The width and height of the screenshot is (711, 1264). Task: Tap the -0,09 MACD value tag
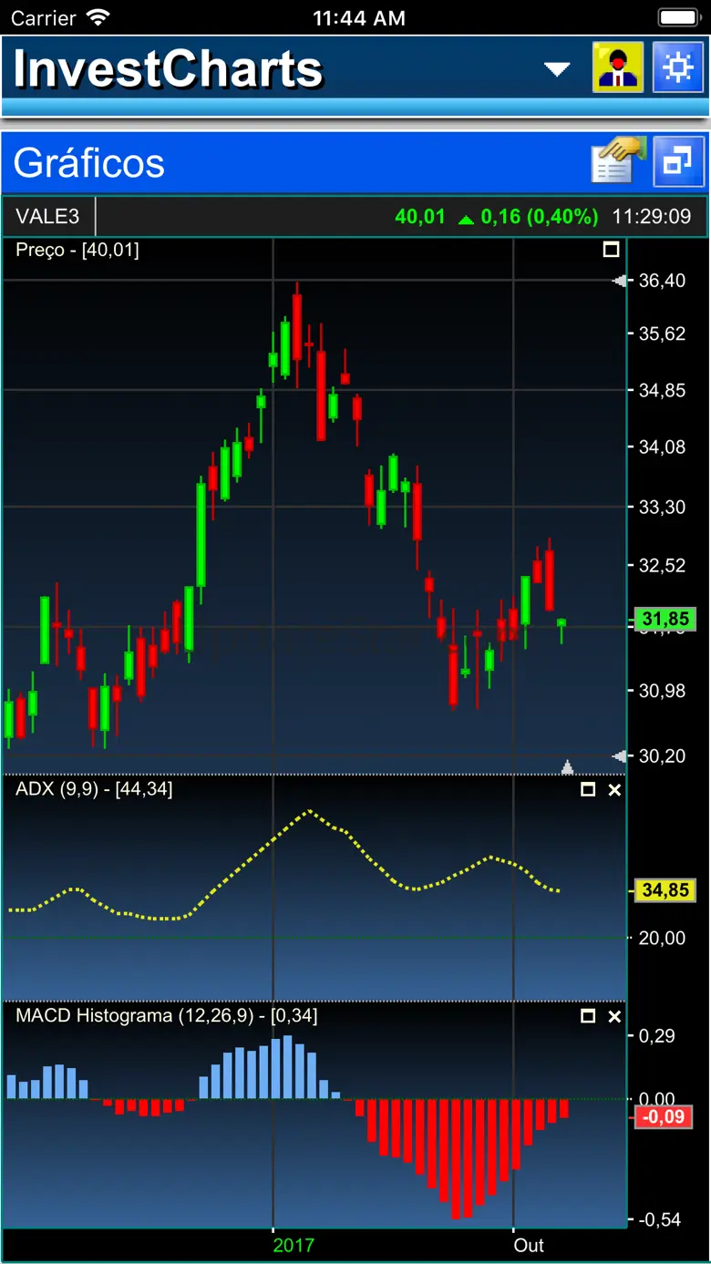point(665,1116)
